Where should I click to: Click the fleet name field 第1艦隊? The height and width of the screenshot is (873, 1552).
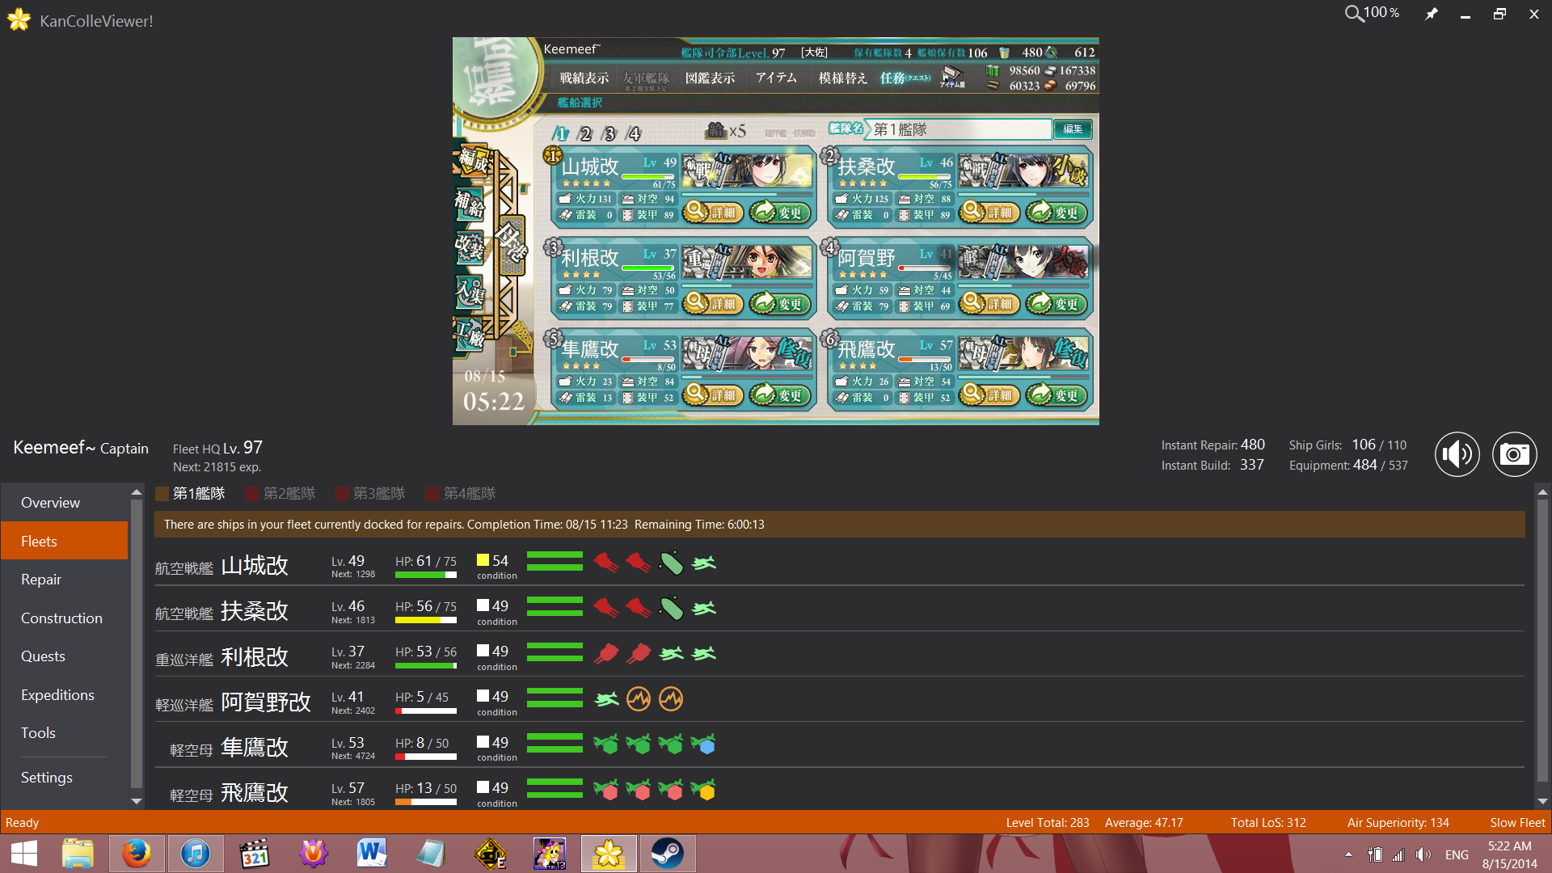click(959, 129)
